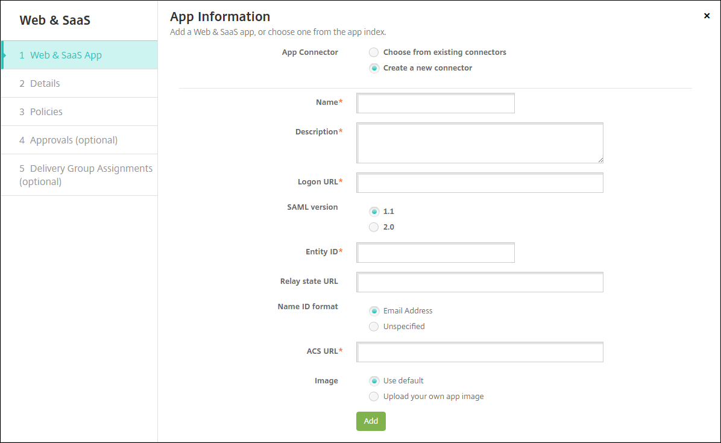Click the ACS URL field
Screen dimensions: 721x443
(480, 353)
